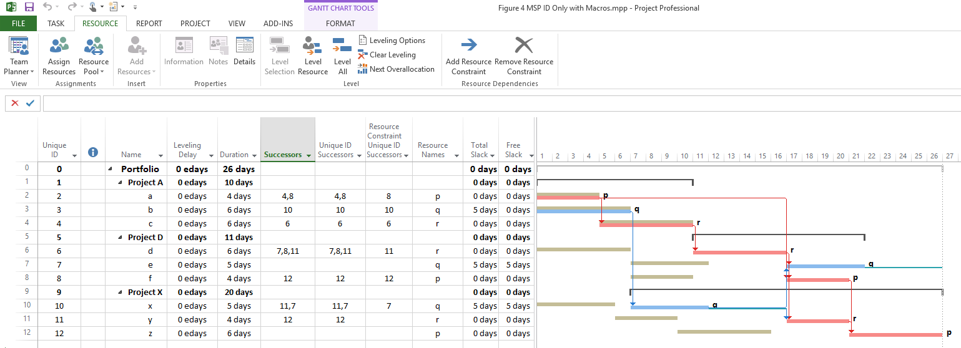Save the project with the Save icon
The image size is (961, 348).
tap(29, 7)
